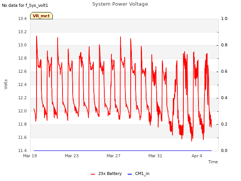Click the 0.0 right-axis tick label

pyautogui.click(x=224, y=150)
